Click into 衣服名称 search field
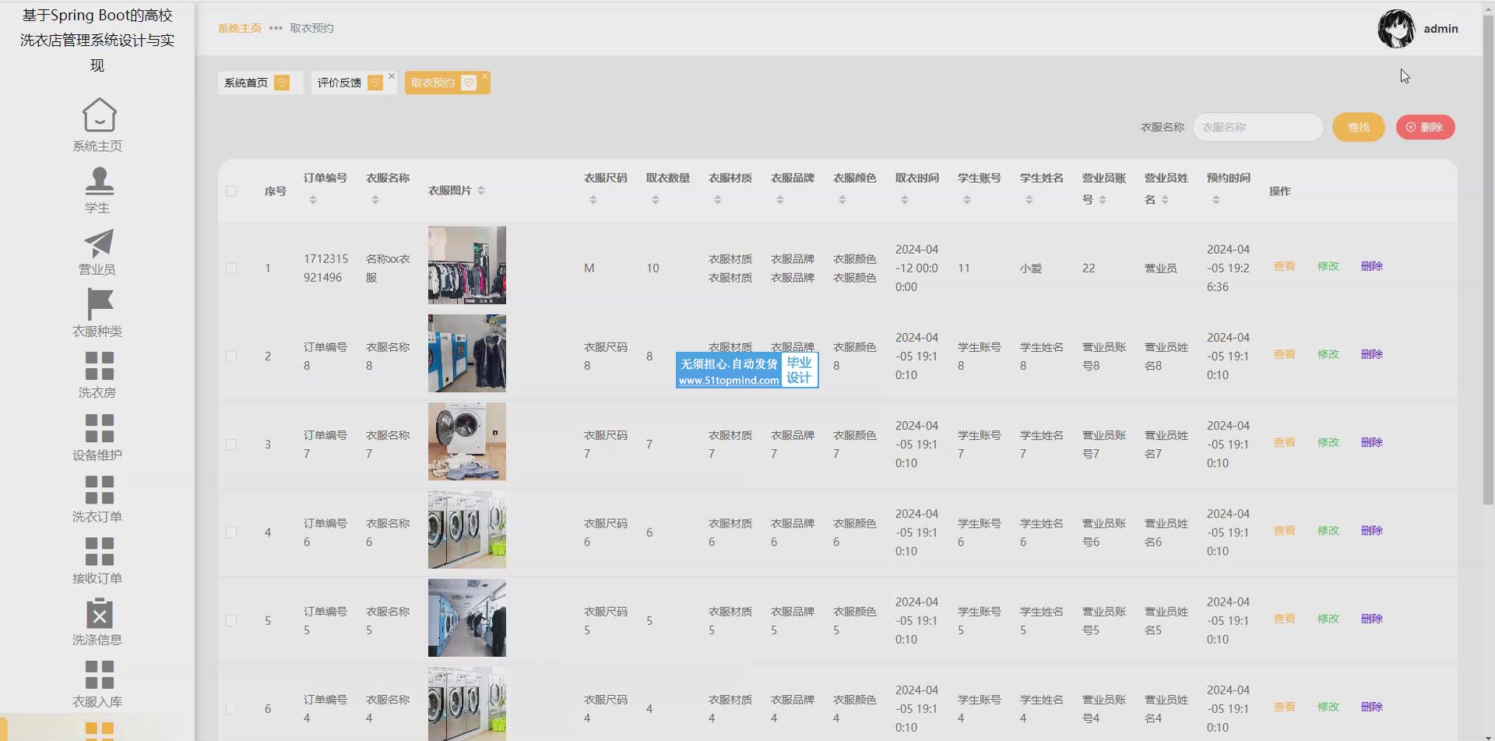 pyautogui.click(x=1258, y=127)
